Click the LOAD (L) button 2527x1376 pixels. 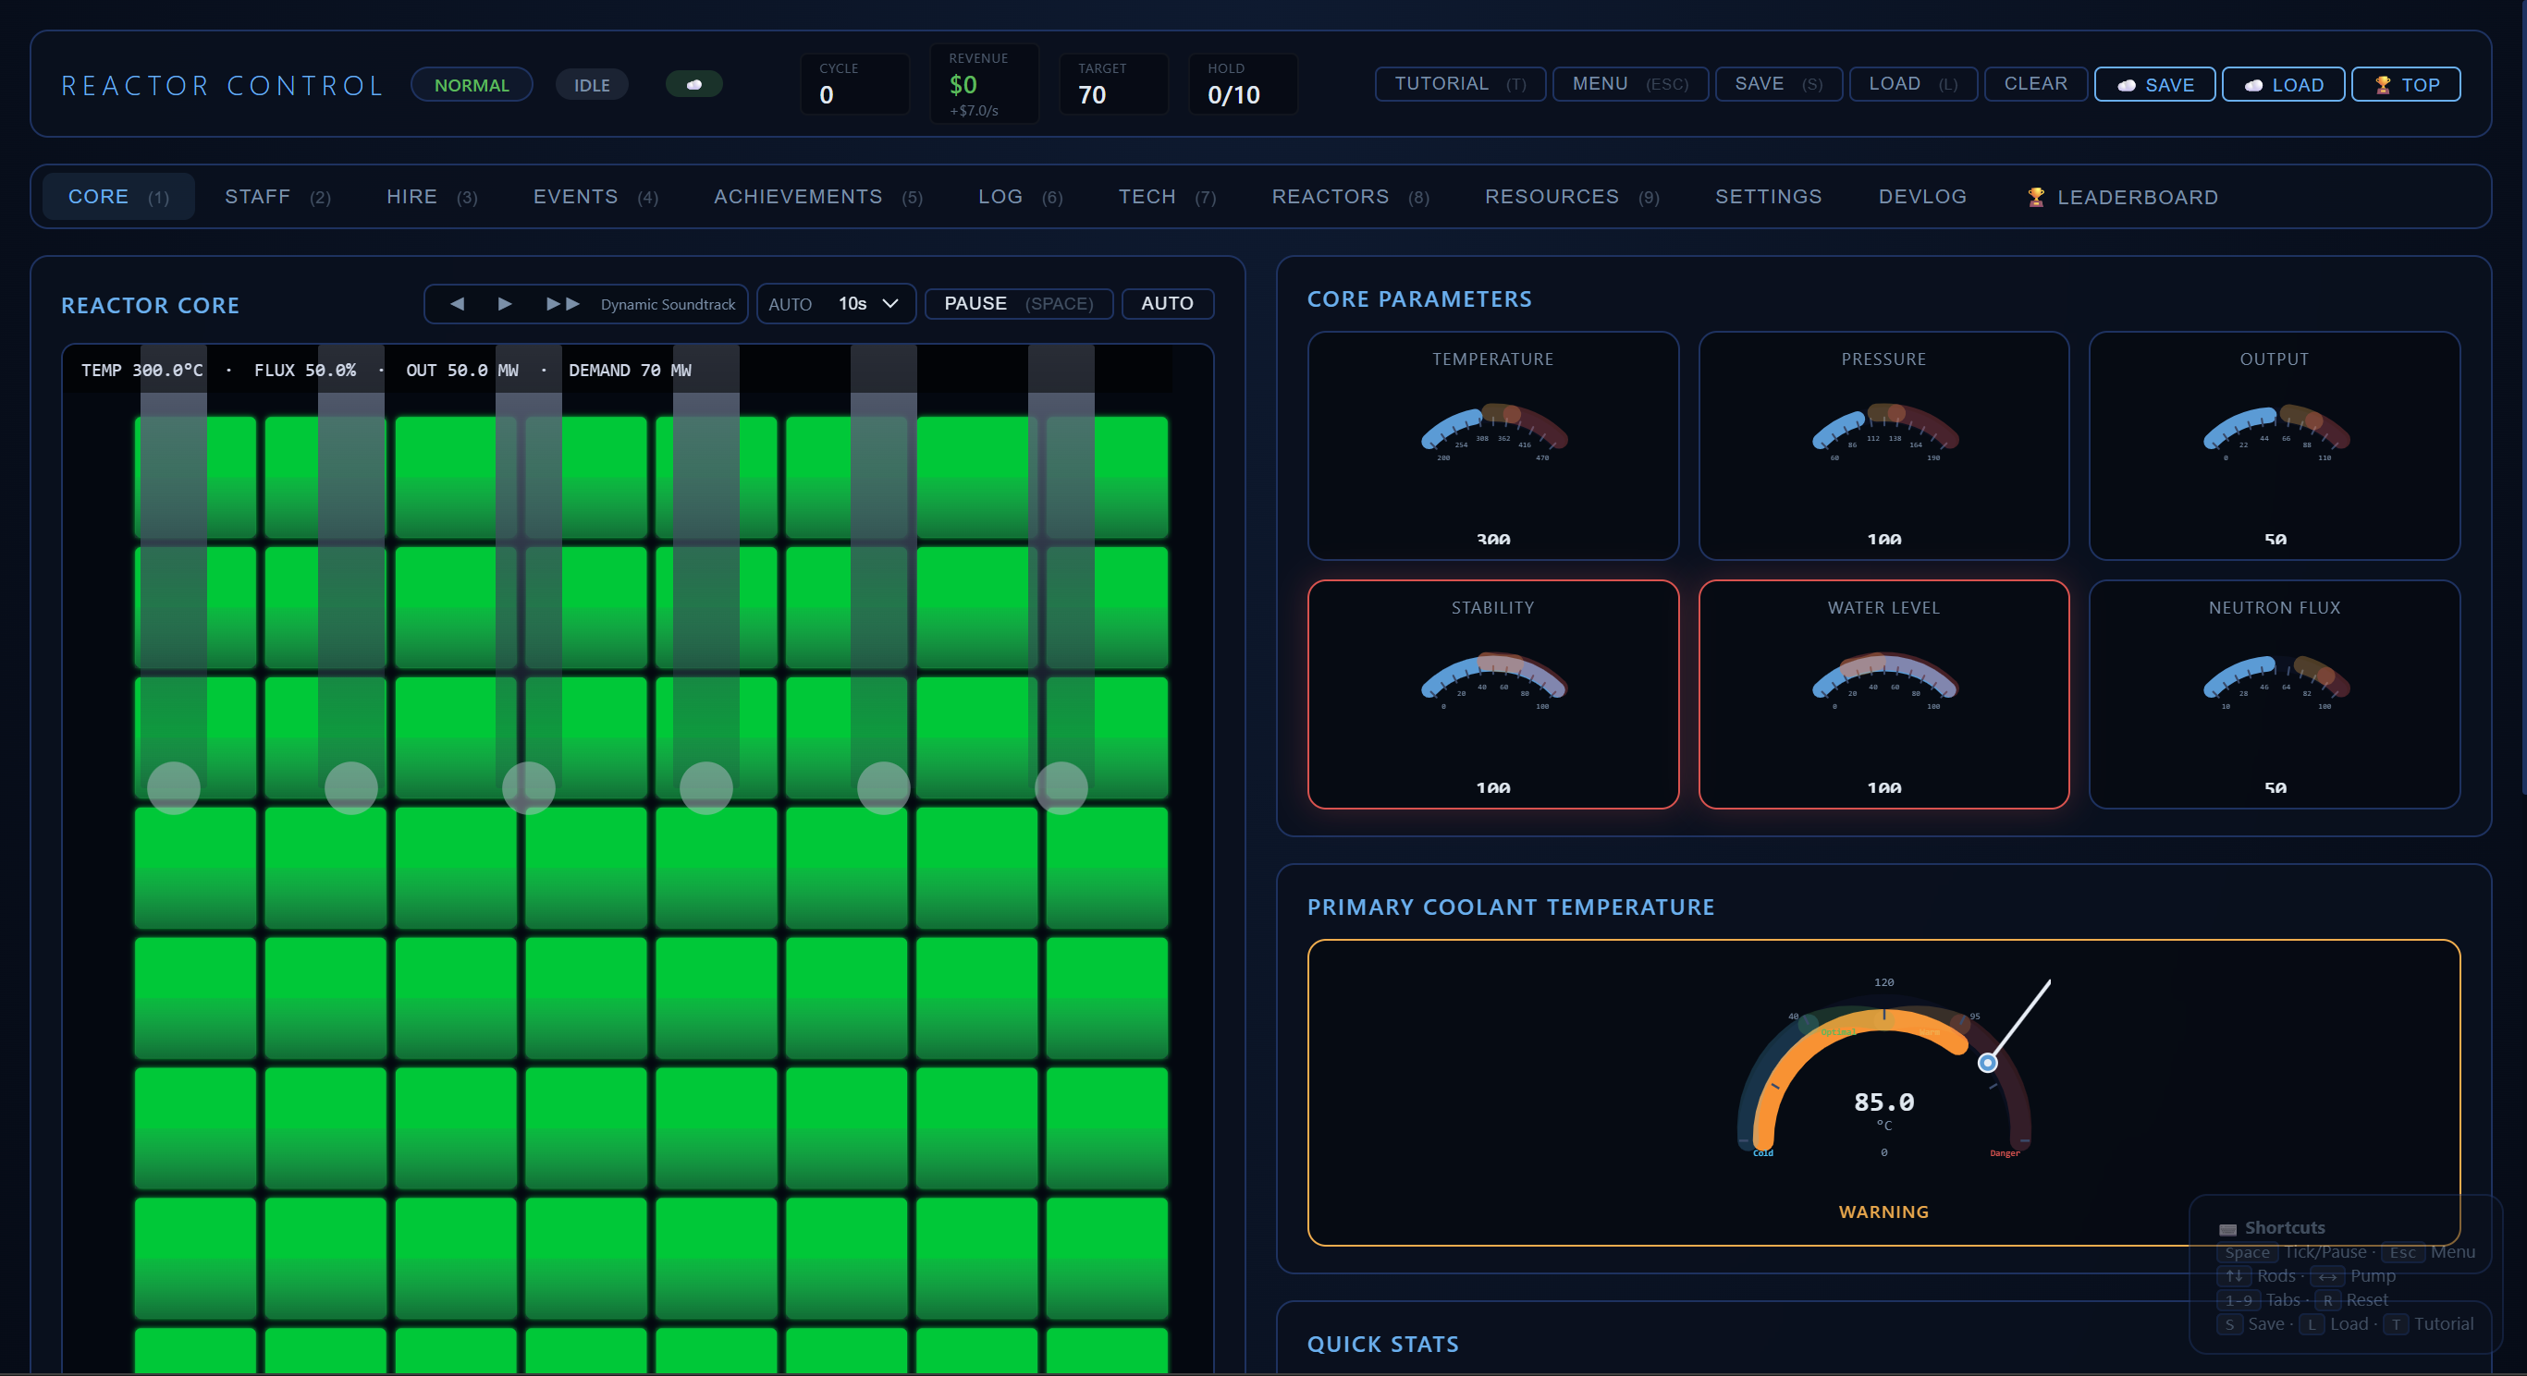click(1912, 84)
